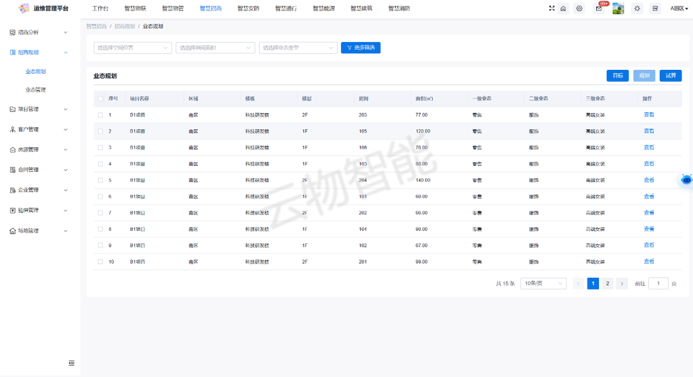Switch to the 智慧通行 top tab
The image size is (693, 377).
coord(286,9)
